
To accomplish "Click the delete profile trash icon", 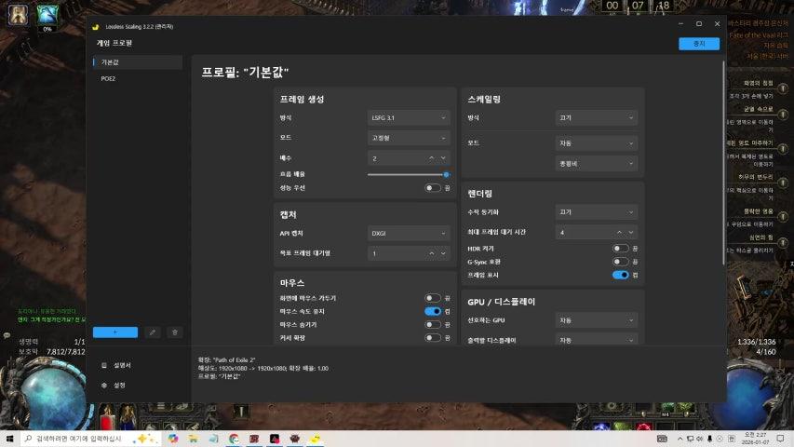I will pos(174,332).
